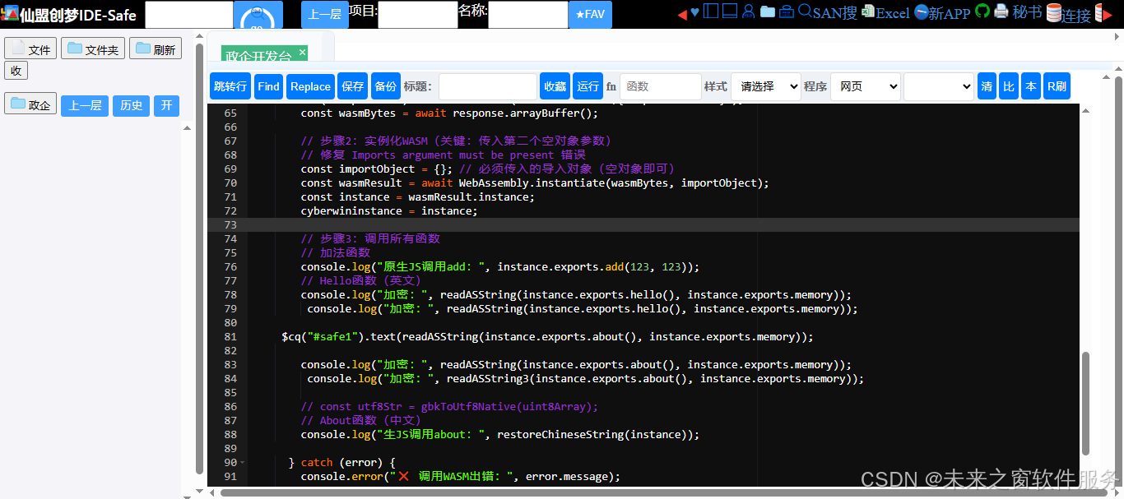The height and width of the screenshot is (499, 1124).
Task: Open the 程序 网页 dropdown
Action: point(866,86)
